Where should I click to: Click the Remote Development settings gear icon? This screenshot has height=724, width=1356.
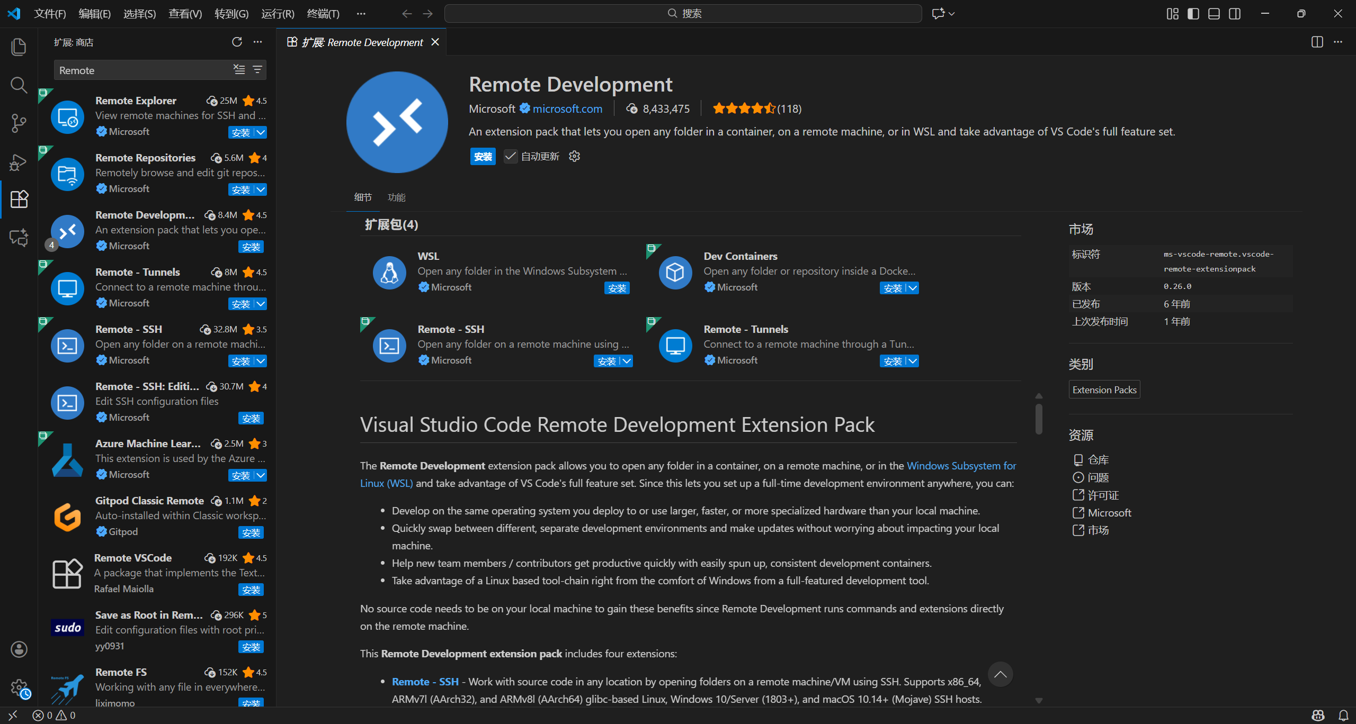(574, 156)
